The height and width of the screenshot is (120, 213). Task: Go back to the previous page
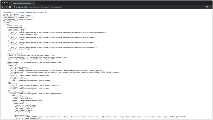pyautogui.click(x=3, y=7)
